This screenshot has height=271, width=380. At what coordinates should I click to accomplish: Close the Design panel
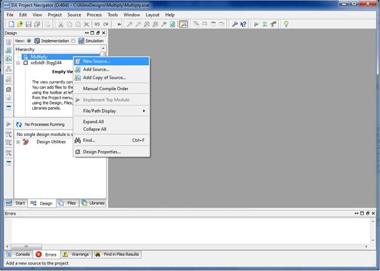(x=104, y=33)
